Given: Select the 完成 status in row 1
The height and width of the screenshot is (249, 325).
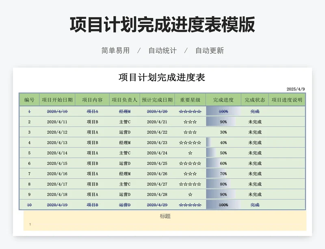Looking at the screenshot, I should 255,112.
